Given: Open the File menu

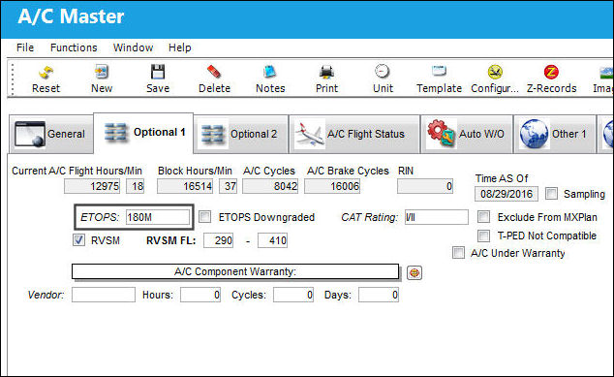Looking at the screenshot, I should coord(25,47).
